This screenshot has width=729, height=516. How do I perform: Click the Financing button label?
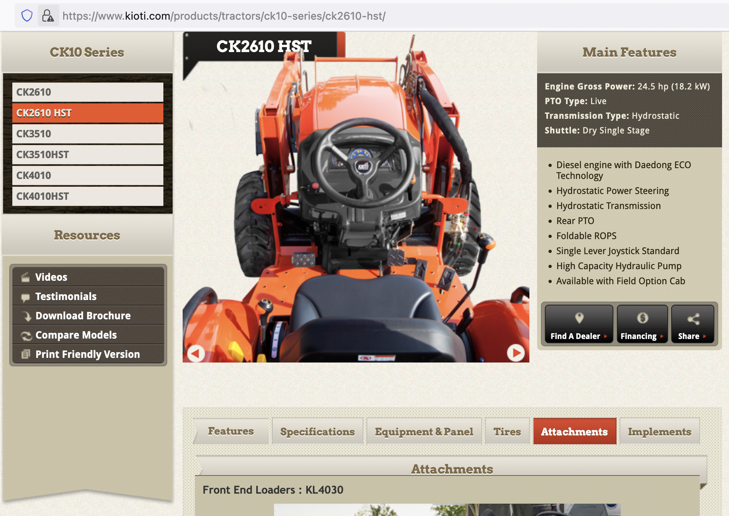click(638, 336)
